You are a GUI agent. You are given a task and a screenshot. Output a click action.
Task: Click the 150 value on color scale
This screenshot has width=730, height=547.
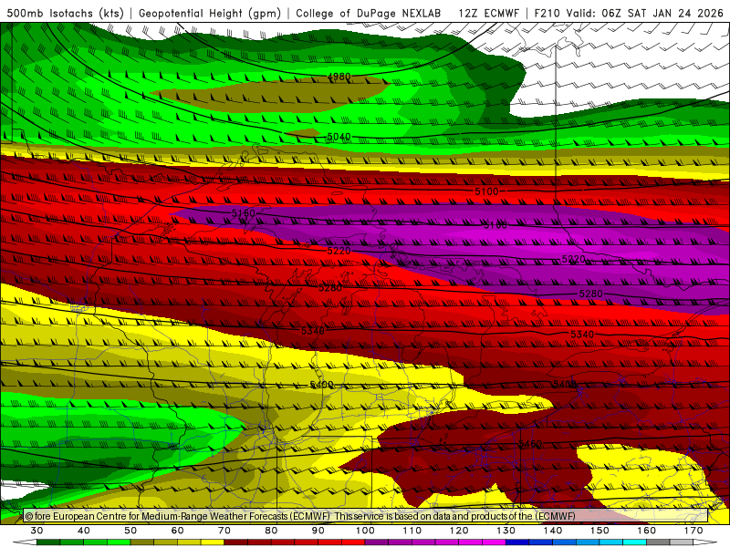(x=600, y=531)
